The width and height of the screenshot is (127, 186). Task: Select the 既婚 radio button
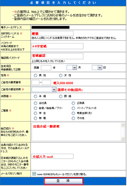[x=61, y=96]
